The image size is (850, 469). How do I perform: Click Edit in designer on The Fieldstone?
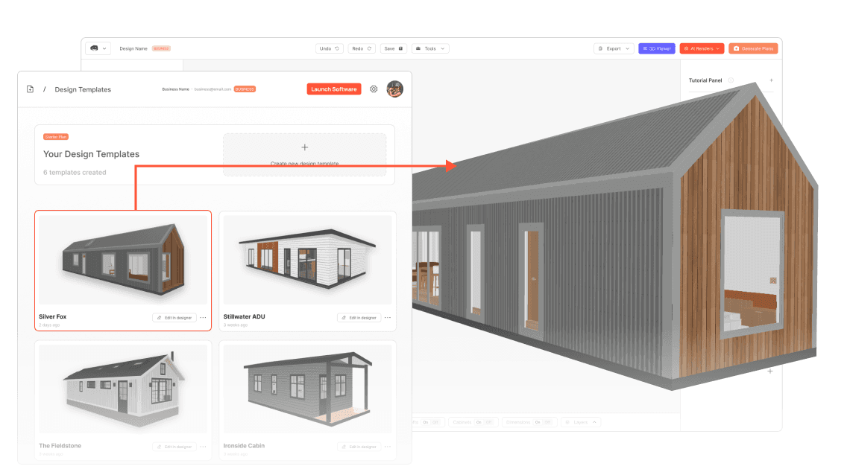point(174,446)
